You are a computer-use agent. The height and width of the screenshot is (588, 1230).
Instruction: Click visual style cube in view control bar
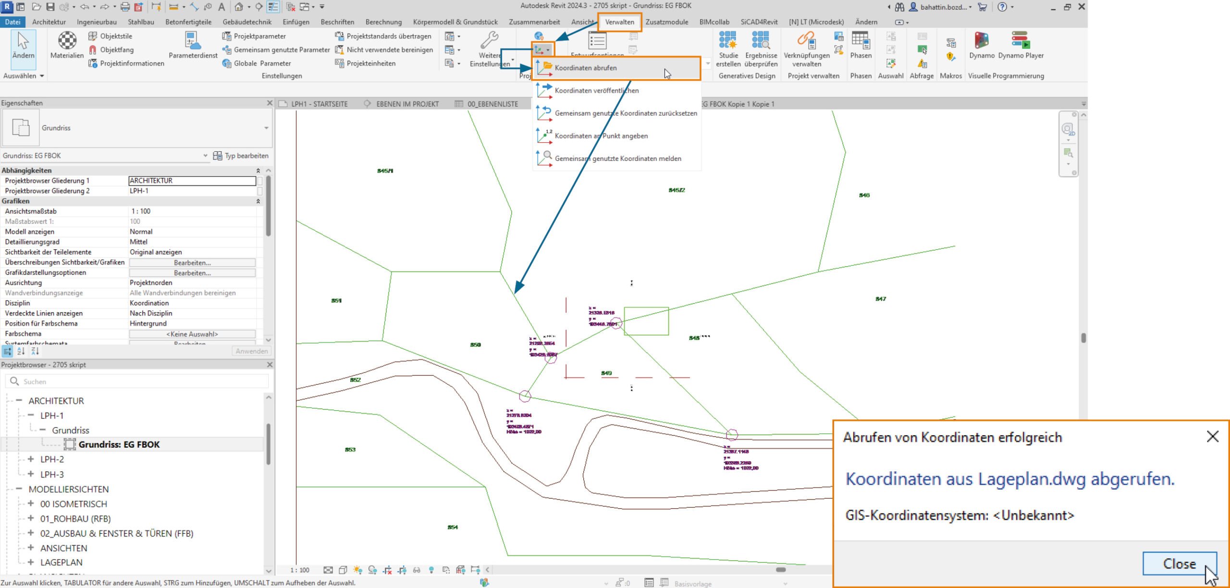(343, 570)
